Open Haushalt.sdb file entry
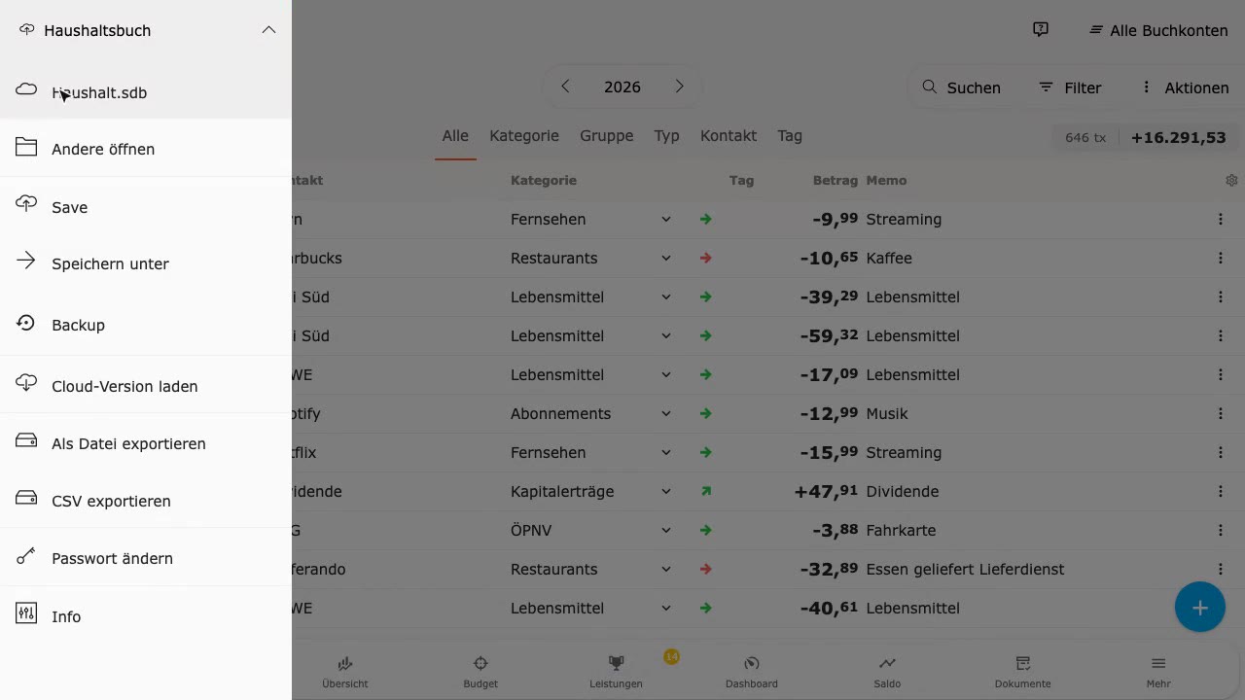 pyautogui.click(x=146, y=92)
